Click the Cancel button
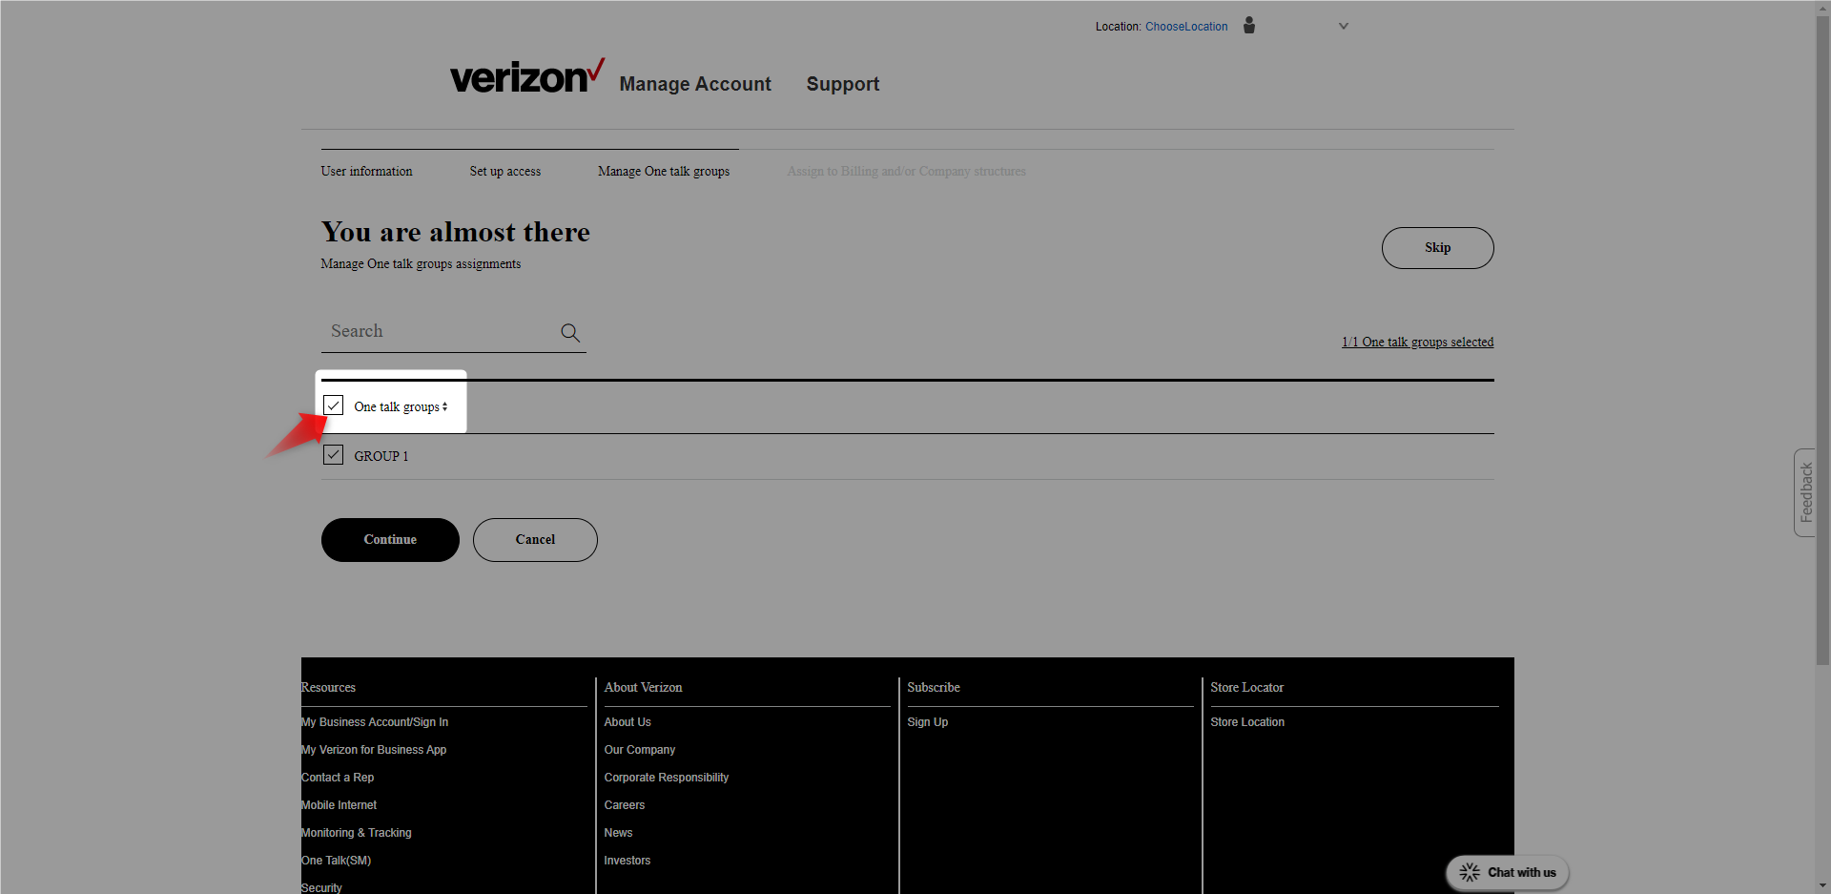 (535, 540)
